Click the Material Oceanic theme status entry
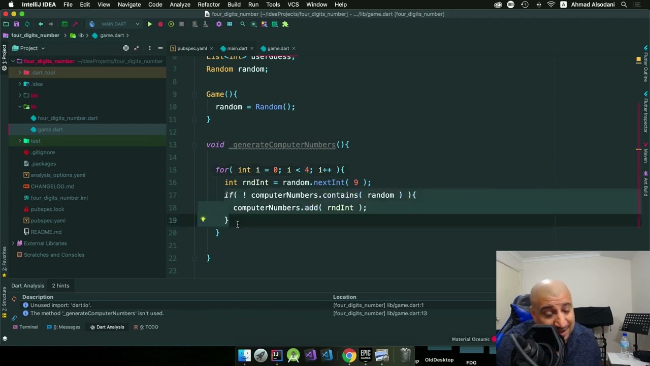 click(x=471, y=339)
